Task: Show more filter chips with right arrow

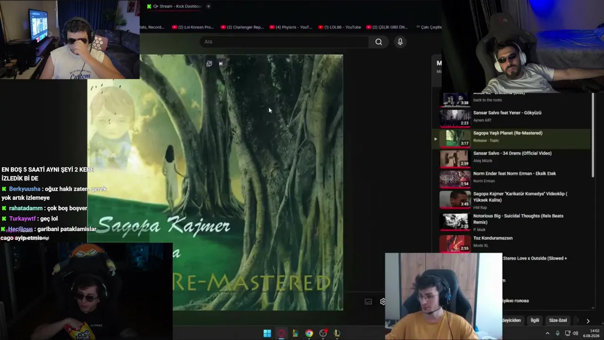Action: pyautogui.click(x=587, y=321)
